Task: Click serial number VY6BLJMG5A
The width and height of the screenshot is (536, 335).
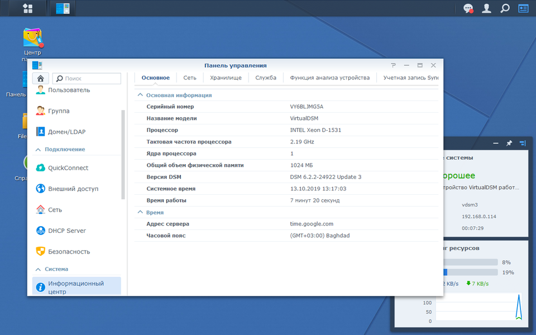Action: click(307, 107)
